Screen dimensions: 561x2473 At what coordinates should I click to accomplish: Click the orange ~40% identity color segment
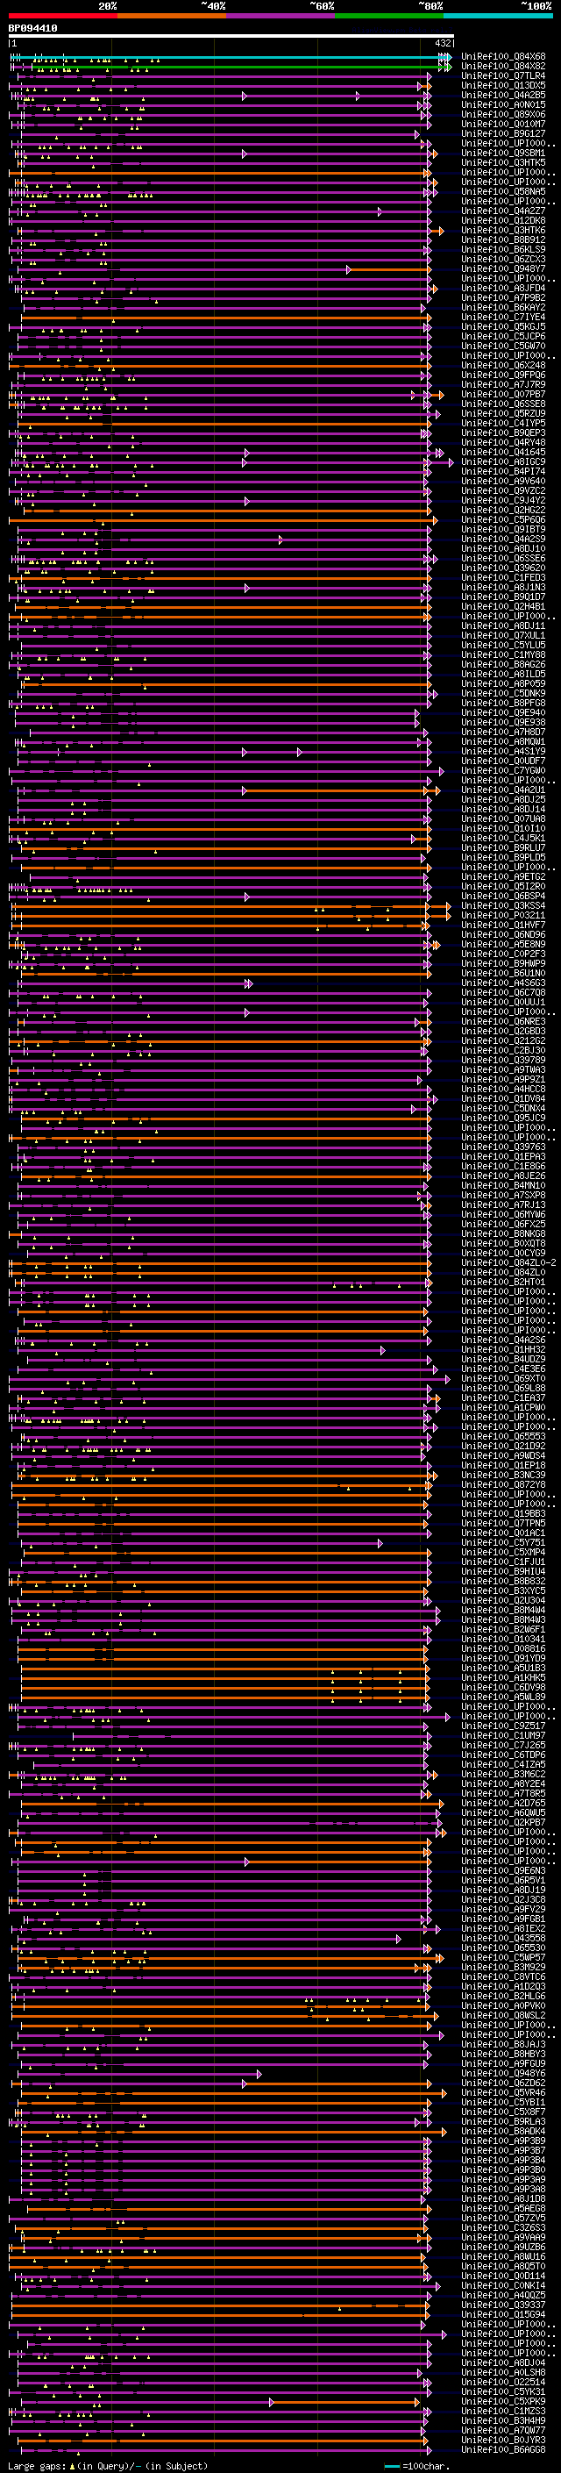click(172, 16)
